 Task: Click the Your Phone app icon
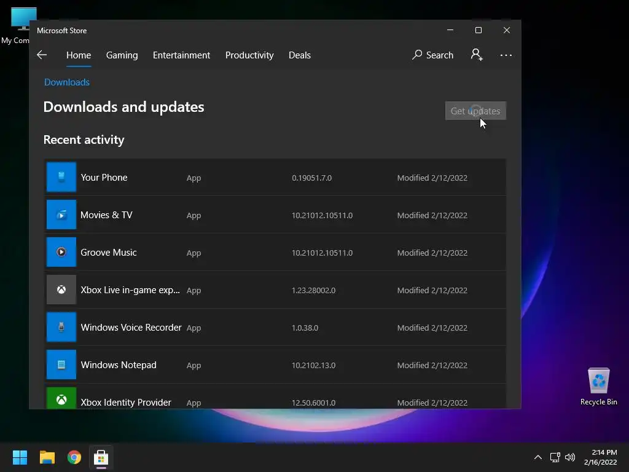pyautogui.click(x=61, y=177)
